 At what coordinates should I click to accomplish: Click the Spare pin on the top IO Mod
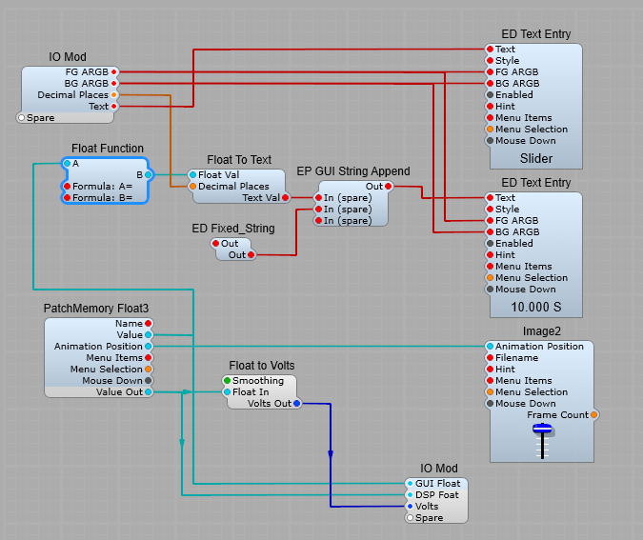[x=22, y=118]
